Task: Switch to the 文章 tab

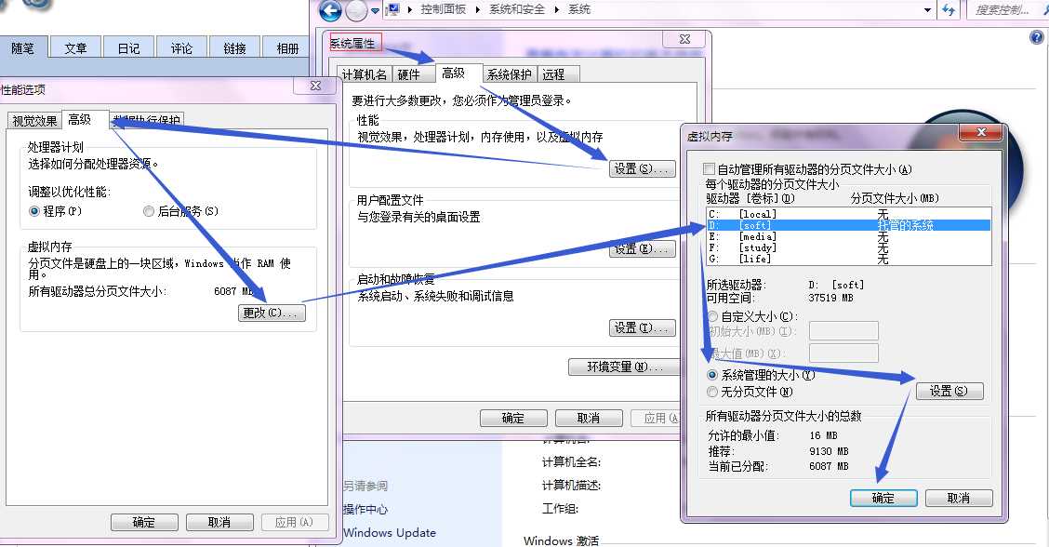Action: tap(75, 48)
